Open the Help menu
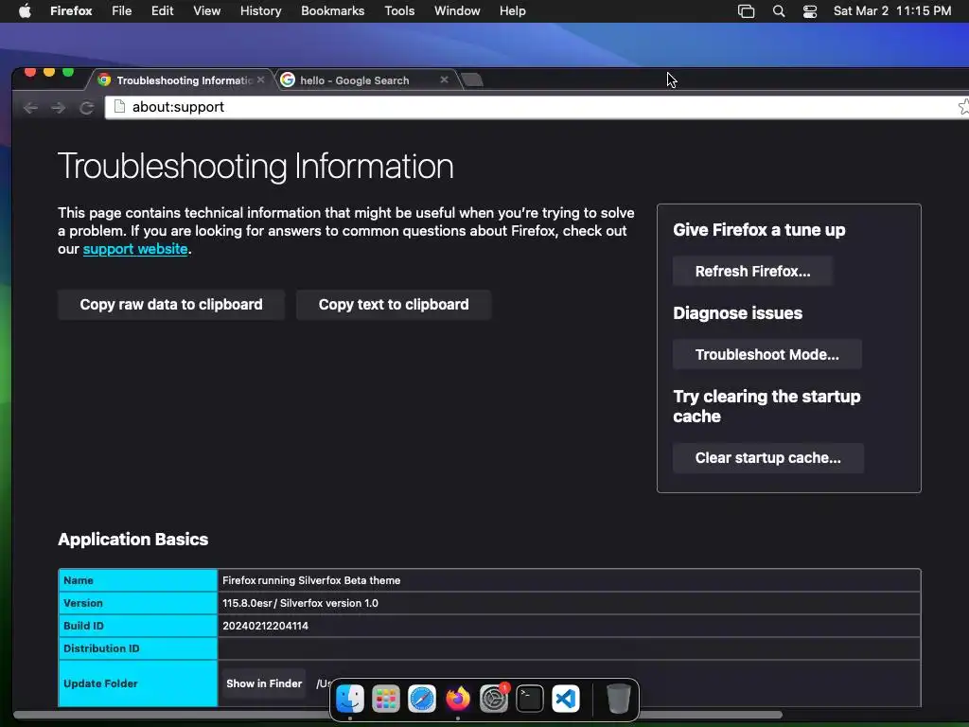 (x=513, y=11)
